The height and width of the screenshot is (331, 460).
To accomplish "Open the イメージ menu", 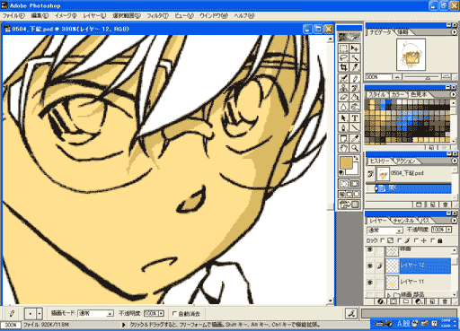I will 66,15.
